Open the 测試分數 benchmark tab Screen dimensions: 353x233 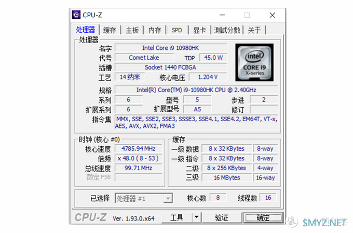pyautogui.click(x=227, y=30)
